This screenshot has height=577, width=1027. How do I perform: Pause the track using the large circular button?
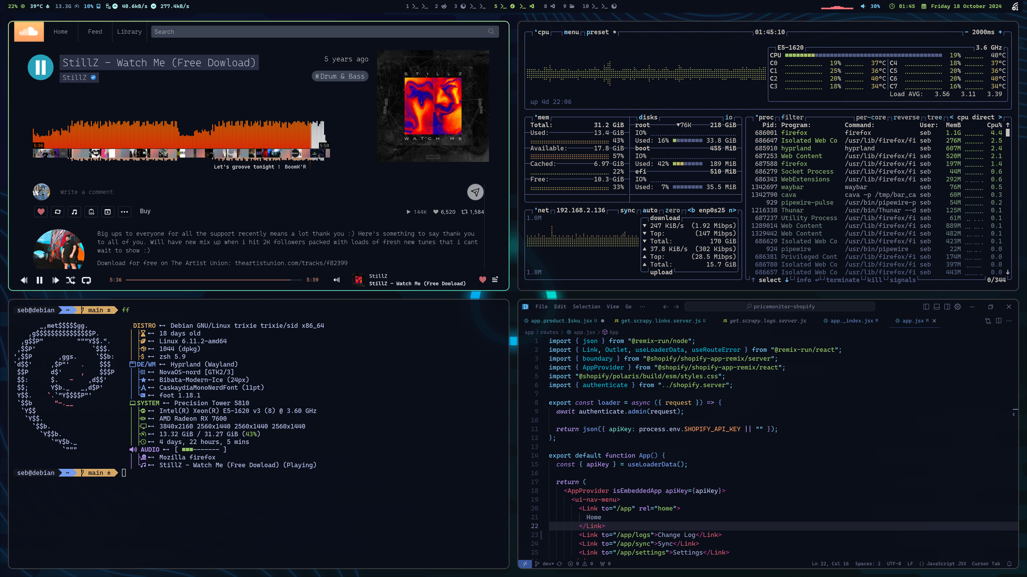point(41,67)
